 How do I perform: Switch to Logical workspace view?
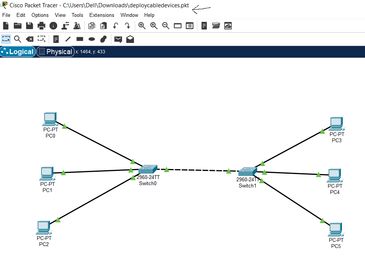coord(18,51)
